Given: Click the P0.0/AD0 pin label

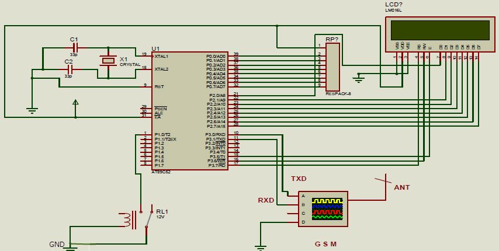Looking at the screenshot, I should tap(216, 56).
